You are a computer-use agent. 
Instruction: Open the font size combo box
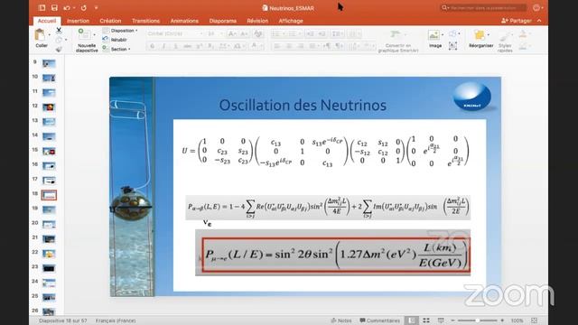[x=215, y=33]
